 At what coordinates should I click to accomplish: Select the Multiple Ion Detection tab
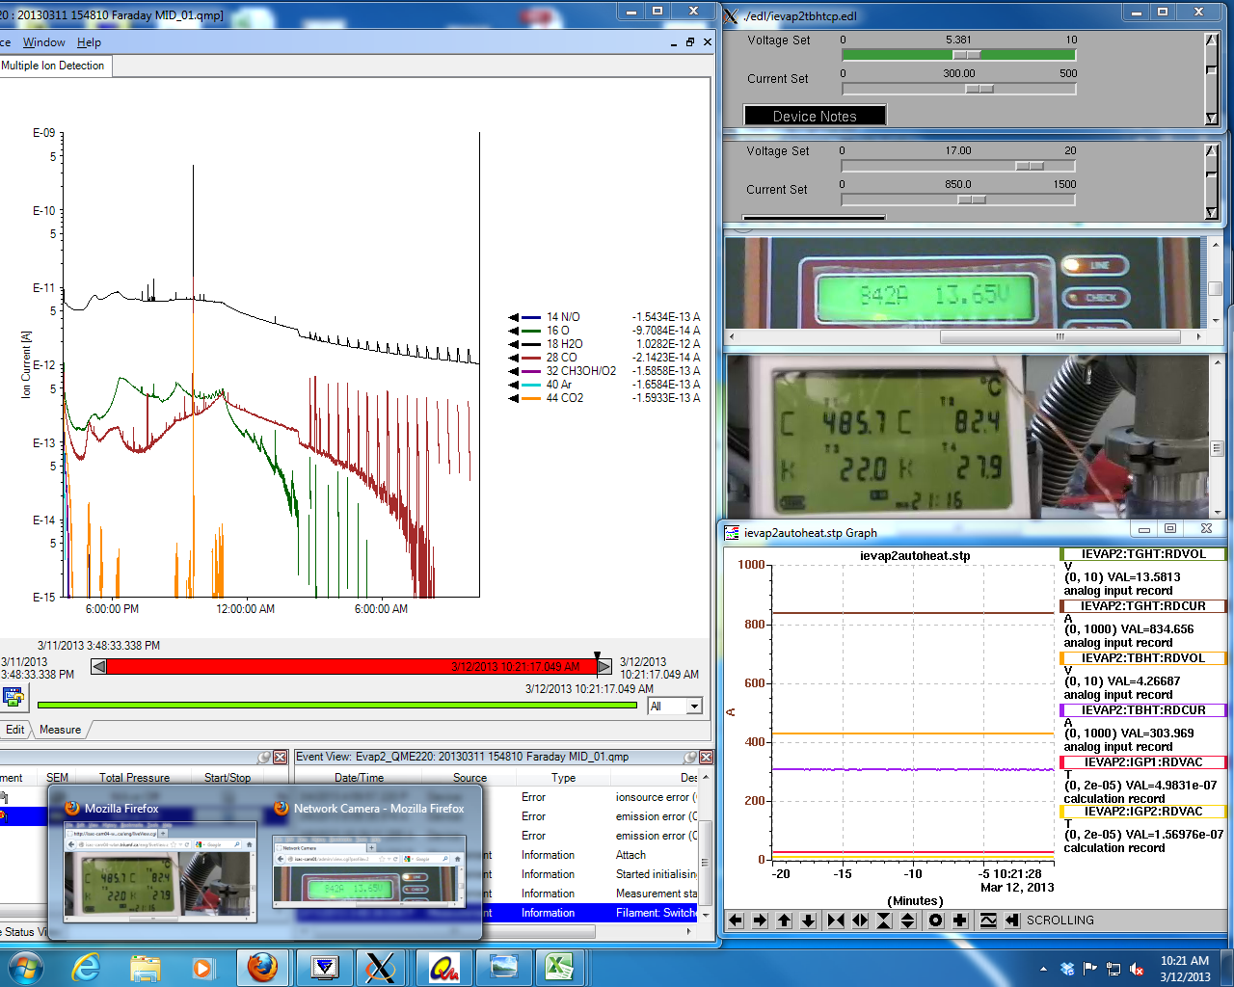coord(53,66)
